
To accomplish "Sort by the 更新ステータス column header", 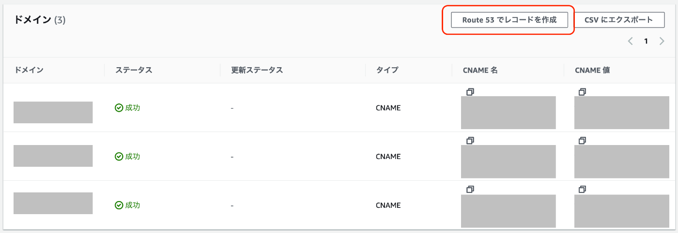I will point(257,70).
